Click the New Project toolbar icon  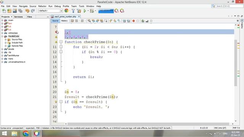pyautogui.click(x=9, y=11)
